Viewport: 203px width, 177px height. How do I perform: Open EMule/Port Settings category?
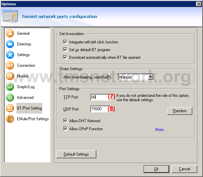[x=33, y=119]
